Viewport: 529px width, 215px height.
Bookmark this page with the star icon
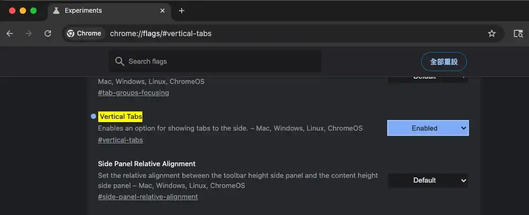point(492,33)
